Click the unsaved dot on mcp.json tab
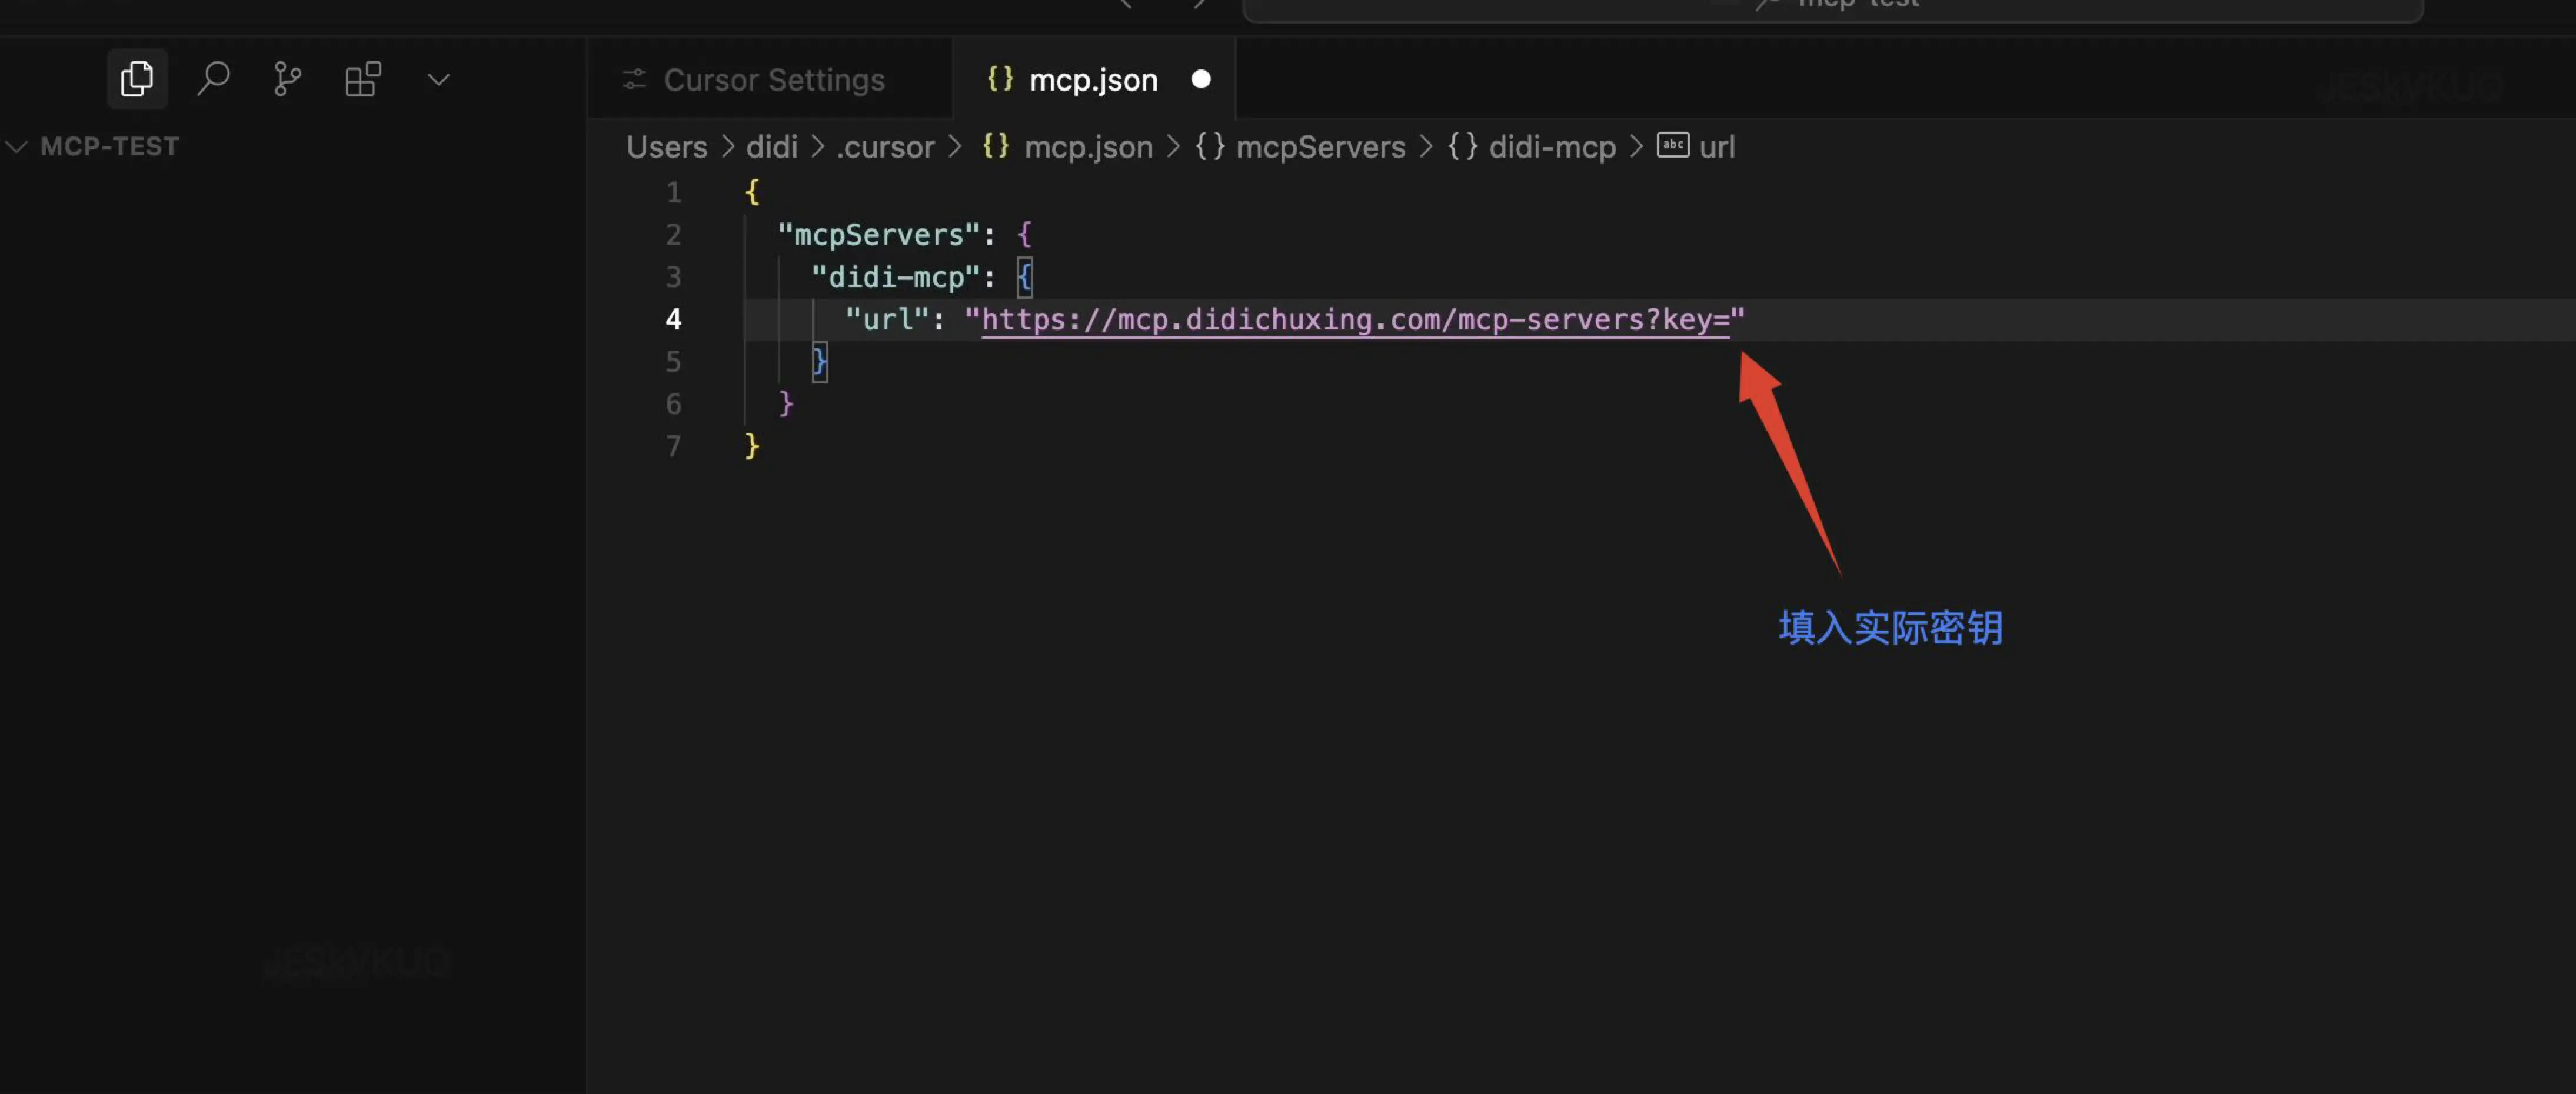This screenshot has width=2576, height=1094. point(1201,79)
